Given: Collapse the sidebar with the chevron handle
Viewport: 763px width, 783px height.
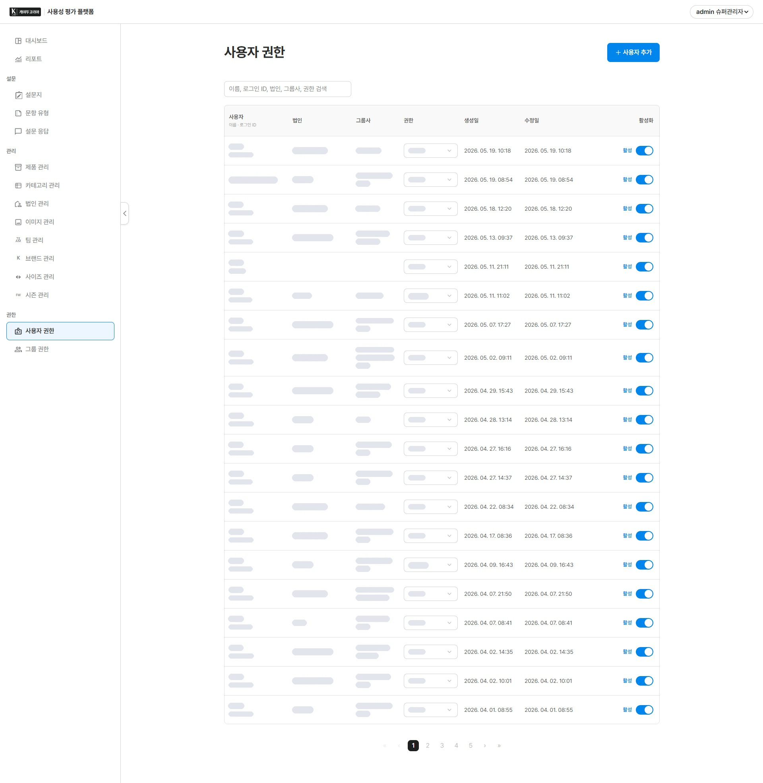Looking at the screenshot, I should (x=125, y=213).
